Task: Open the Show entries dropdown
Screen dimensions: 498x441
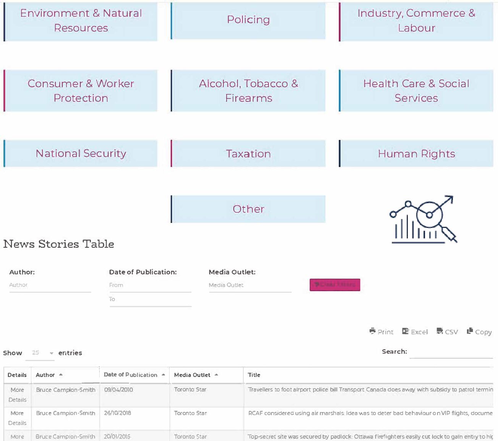Action: coord(40,353)
